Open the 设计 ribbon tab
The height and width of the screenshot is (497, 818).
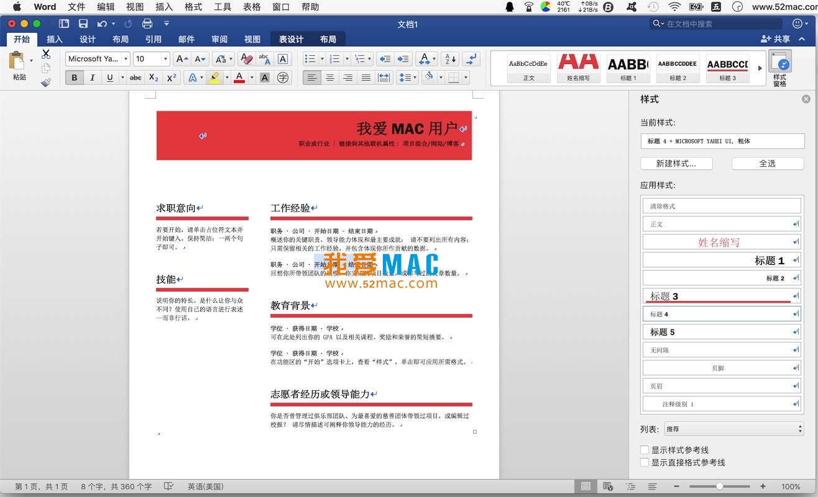[x=88, y=39]
